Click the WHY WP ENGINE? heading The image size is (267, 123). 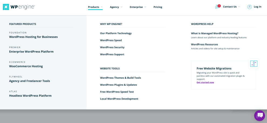coord(111,24)
